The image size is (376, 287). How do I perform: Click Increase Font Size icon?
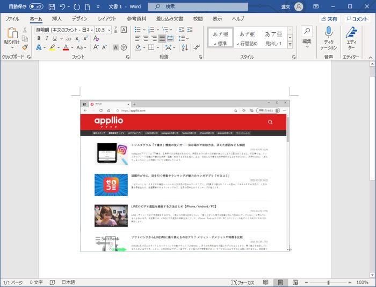tap(96, 47)
